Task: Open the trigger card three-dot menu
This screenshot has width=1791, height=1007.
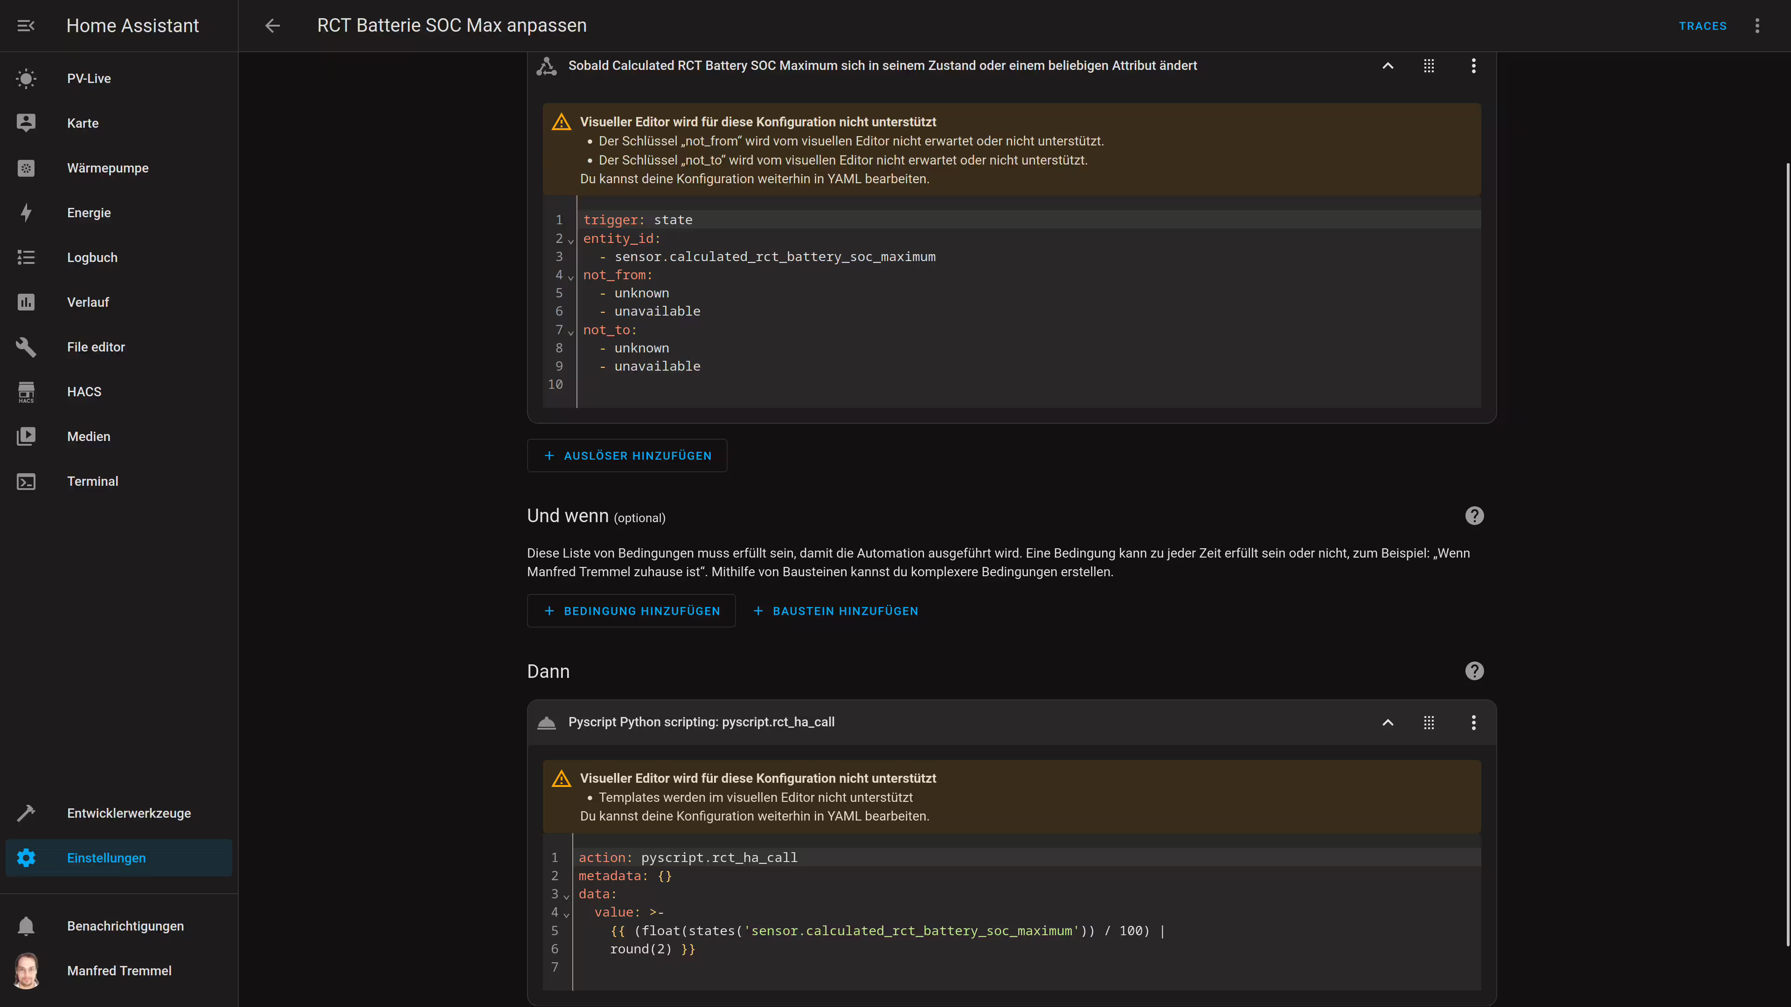Action: pos(1473,65)
